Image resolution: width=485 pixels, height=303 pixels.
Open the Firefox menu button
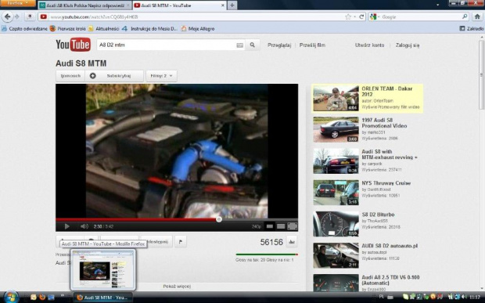click(x=18, y=3)
